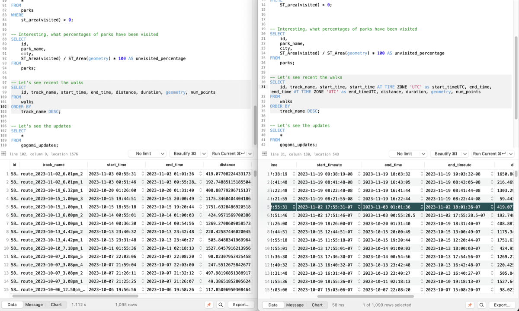Click 'track_name DESC;' on right editor line 35

[x=300, y=111]
